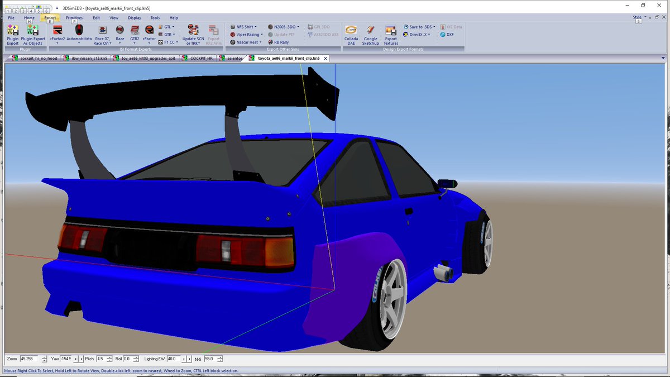Screen dimensions: 670x377
Task: Open the GTL export dropdown
Action: (166, 26)
